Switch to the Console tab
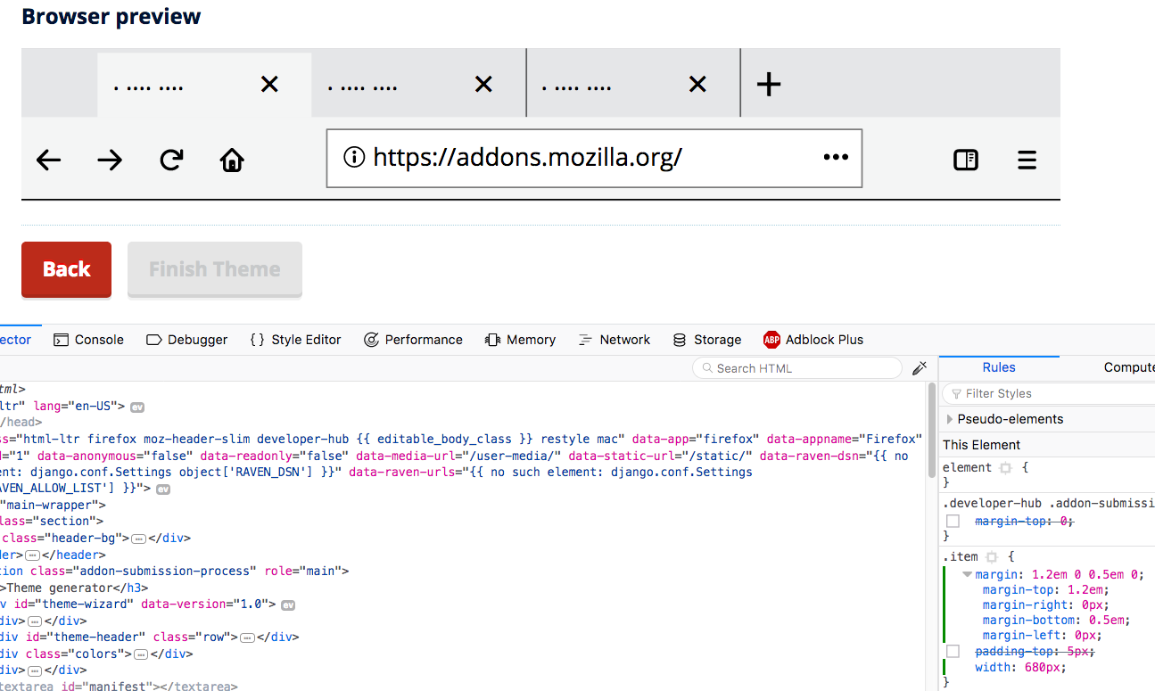The image size is (1155, 691). 88,340
